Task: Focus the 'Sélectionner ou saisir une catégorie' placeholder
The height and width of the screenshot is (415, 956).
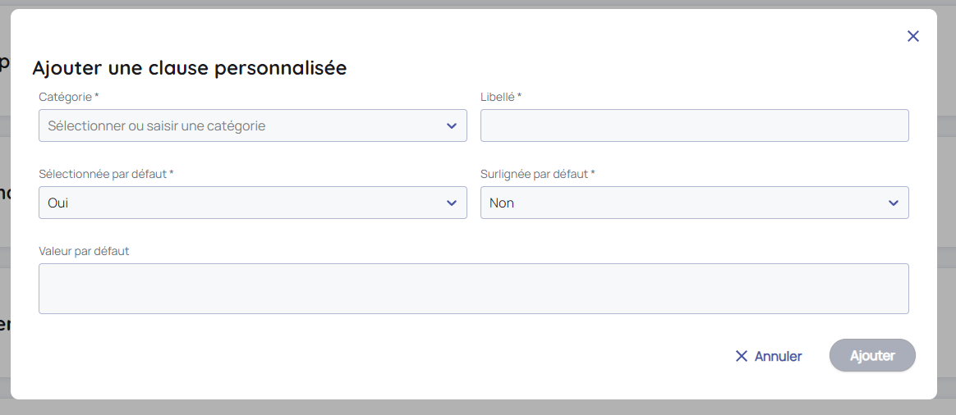Action: click(x=156, y=125)
